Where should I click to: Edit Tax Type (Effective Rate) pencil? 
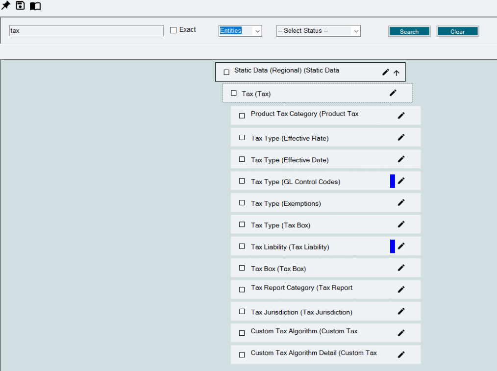pyautogui.click(x=401, y=138)
